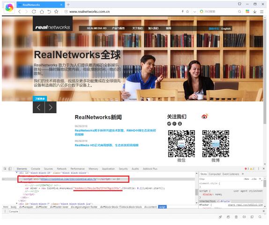Open the 加入我们 nav item
Image resolution: width=269 pixels, height=225 pixels.
click(153, 28)
